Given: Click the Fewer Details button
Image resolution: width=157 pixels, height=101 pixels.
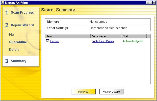Looking at the screenshot, I should pos(111,92).
